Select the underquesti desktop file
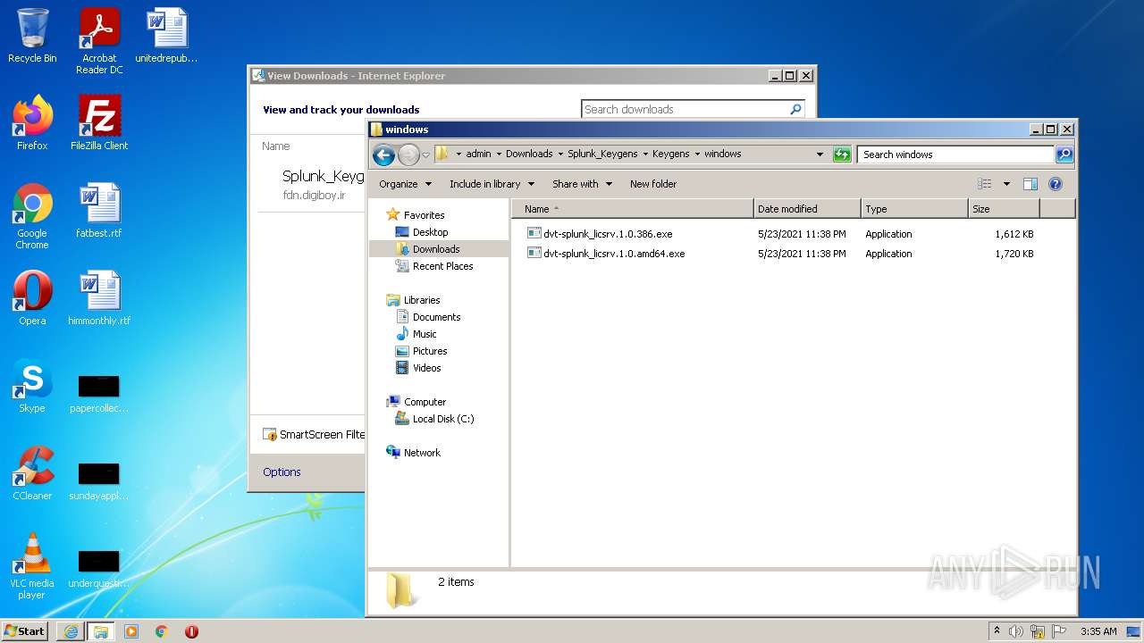 coord(99,568)
